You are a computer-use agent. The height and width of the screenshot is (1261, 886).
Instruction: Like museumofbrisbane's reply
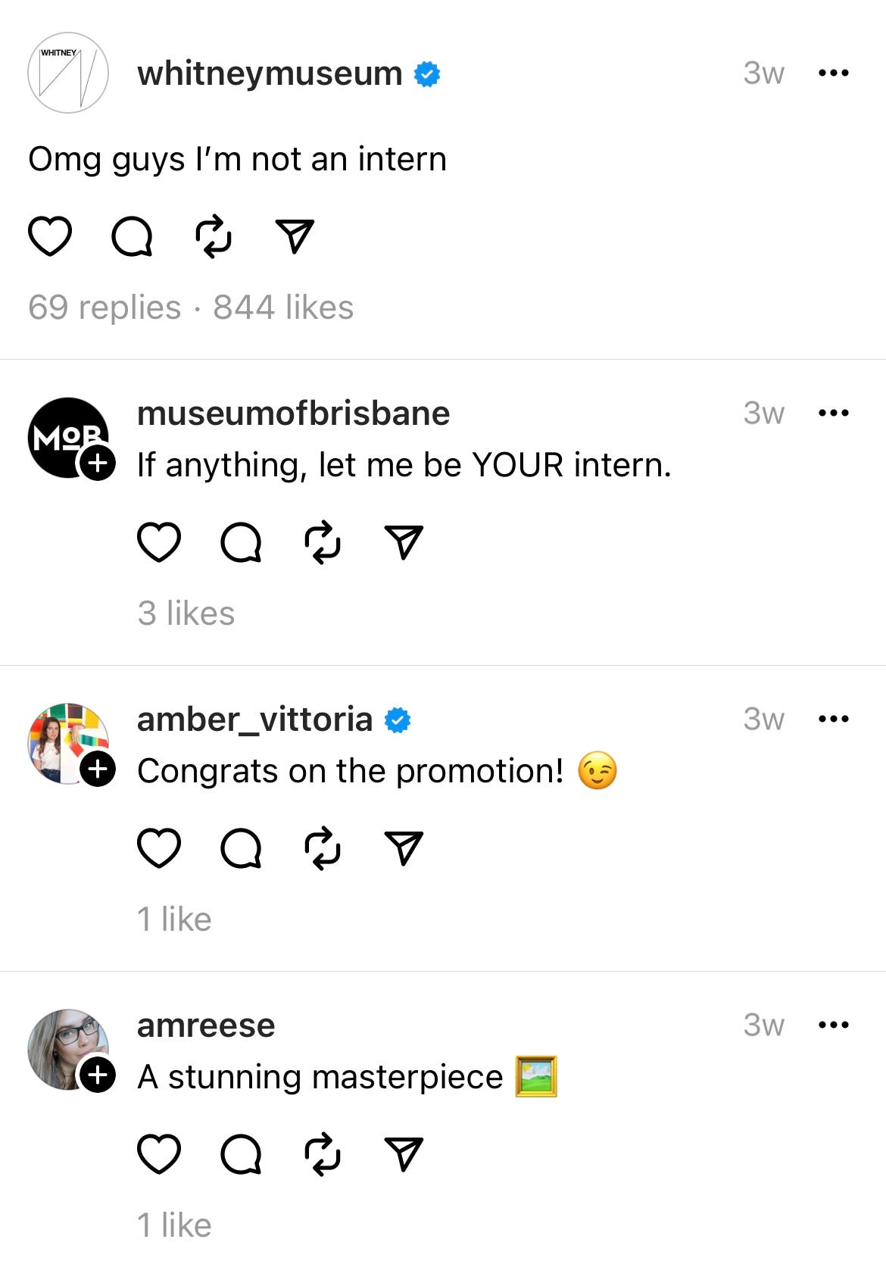click(x=158, y=542)
